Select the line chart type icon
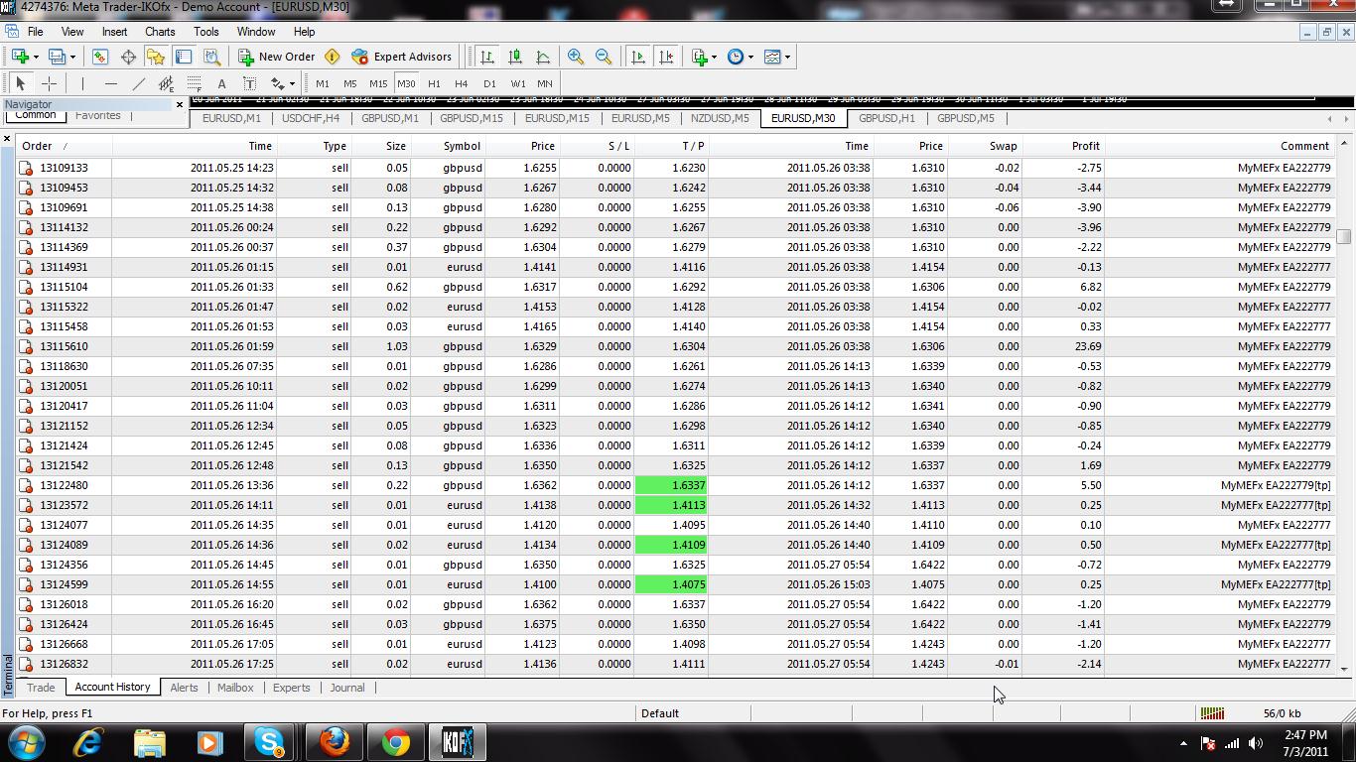The height and width of the screenshot is (762, 1356). pyautogui.click(x=543, y=57)
